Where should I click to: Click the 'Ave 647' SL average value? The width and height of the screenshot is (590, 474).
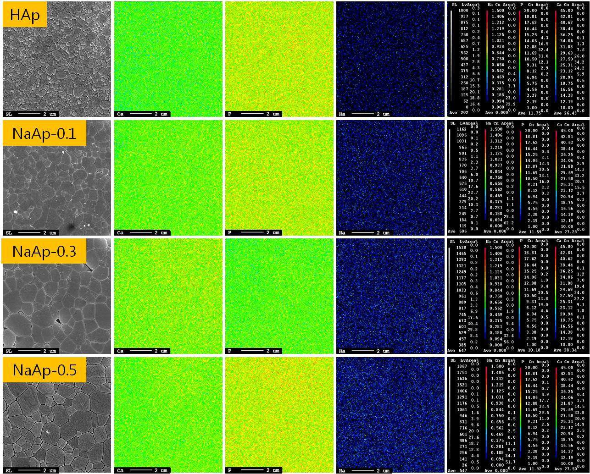tap(457, 350)
